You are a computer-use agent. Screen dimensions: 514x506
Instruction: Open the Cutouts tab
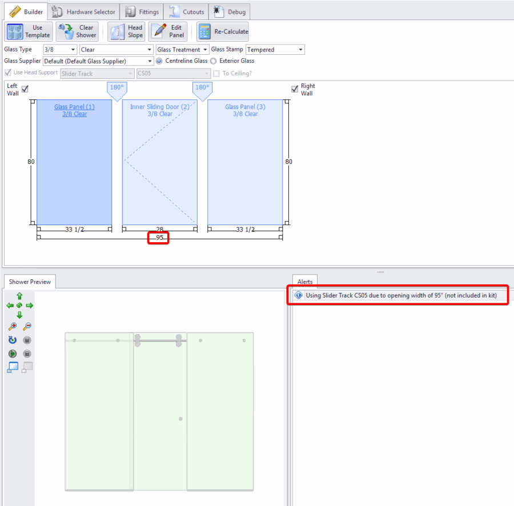pyautogui.click(x=187, y=11)
